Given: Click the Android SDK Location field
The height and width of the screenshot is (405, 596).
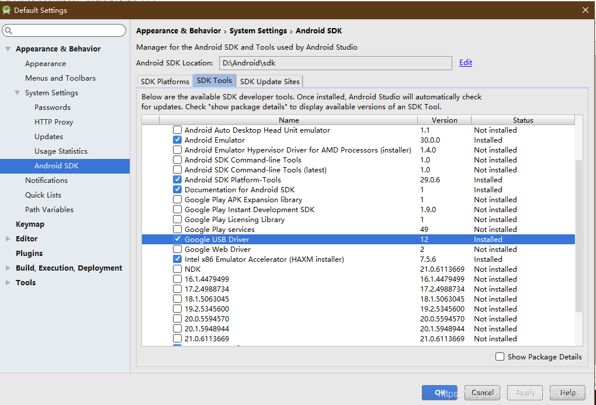Looking at the screenshot, I should coord(335,63).
